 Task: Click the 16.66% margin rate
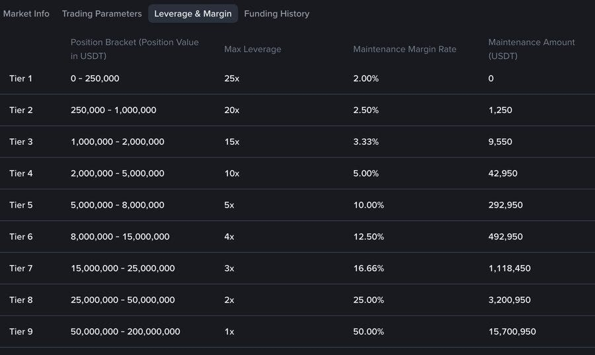pyautogui.click(x=368, y=268)
